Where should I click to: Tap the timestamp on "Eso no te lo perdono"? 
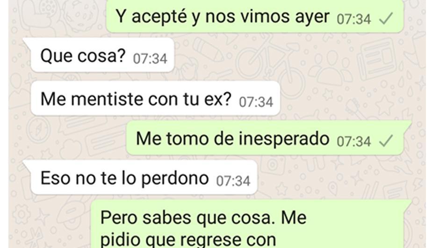tap(233, 181)
